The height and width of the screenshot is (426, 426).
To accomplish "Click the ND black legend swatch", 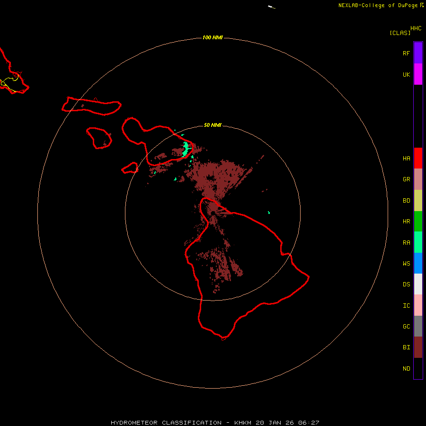I will click(418, 368).
